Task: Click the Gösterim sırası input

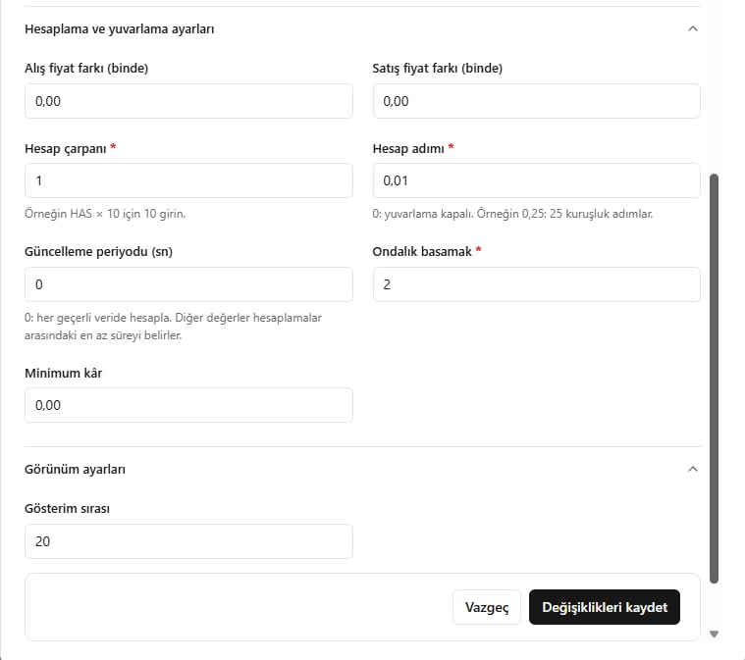Action: (188, 541)
